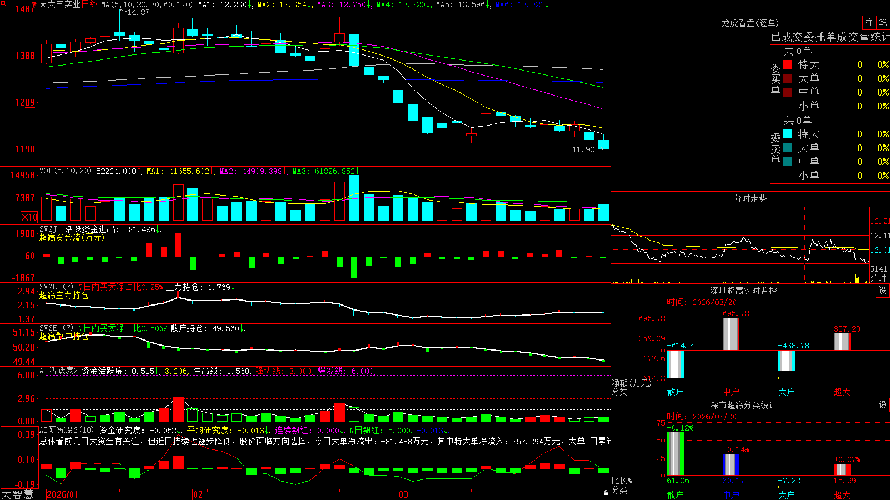Screen dimensions: 890x500
Task: Click the 11.90 low price label
Action: [583, 149]
